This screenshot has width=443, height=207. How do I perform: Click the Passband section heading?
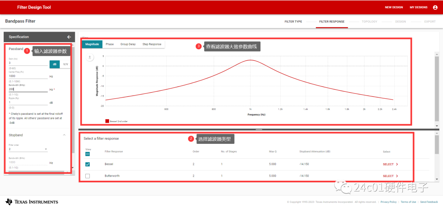pos(16,49)
